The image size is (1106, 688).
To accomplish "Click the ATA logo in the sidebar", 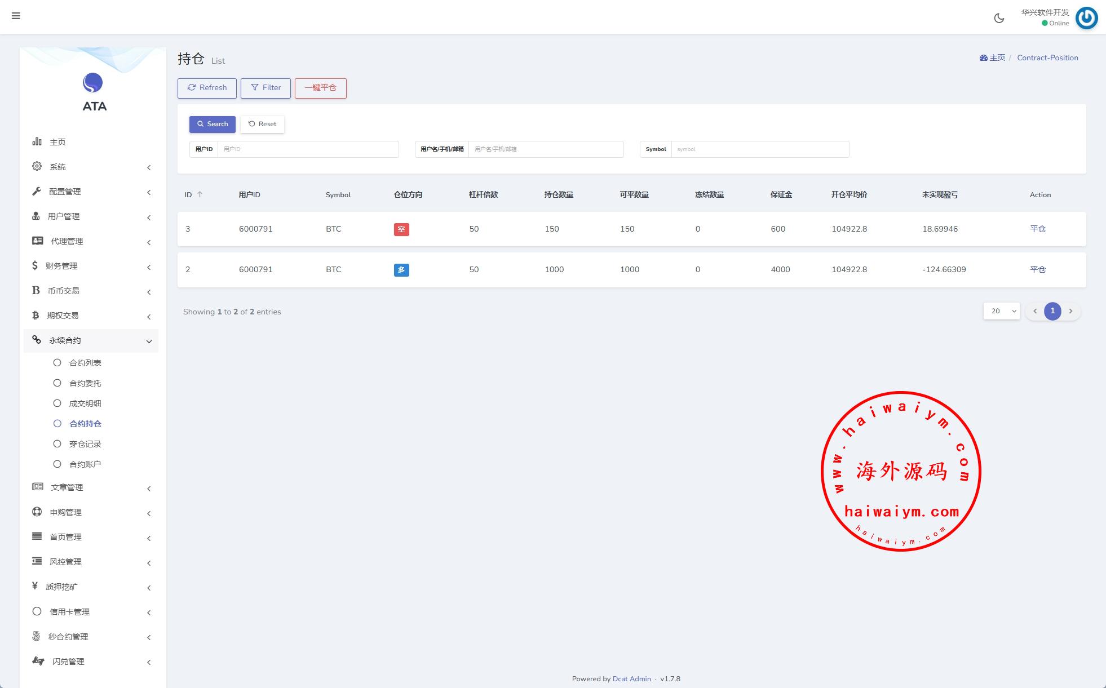I will (93, 83).
